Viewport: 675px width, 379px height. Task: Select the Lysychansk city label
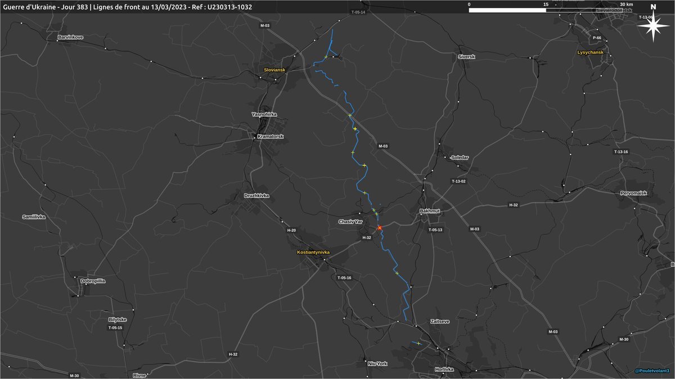(x=590, y=52)
